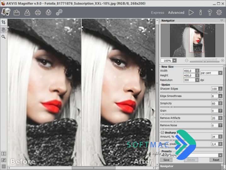Image resolution: width=226 pixels, height=170 pixels.
Task: Open the Presets dropdown list
Action: [x=220, y=155]
